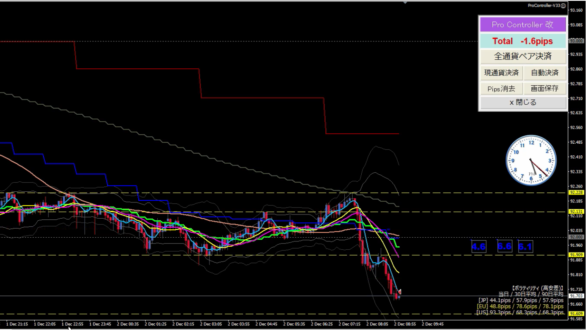Image resolution: width=586 pixels, height=330 pixels.
Task: Select the blue 4.6 pips box
Action: coord(478,247)
